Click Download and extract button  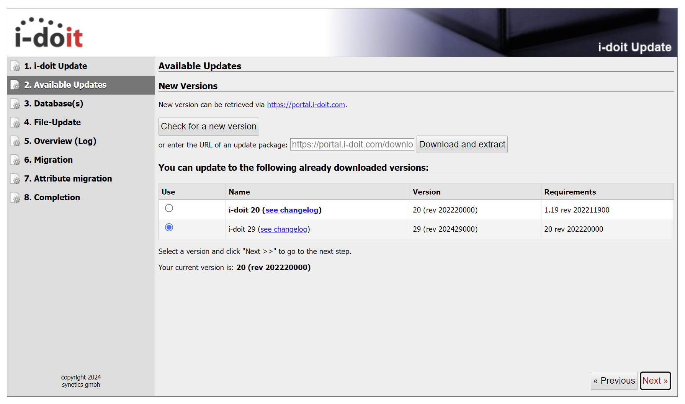(462, 144)
